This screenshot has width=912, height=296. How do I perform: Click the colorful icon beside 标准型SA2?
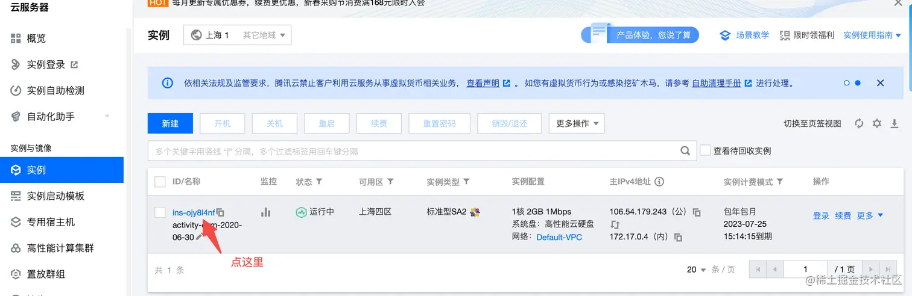(475, 212)
